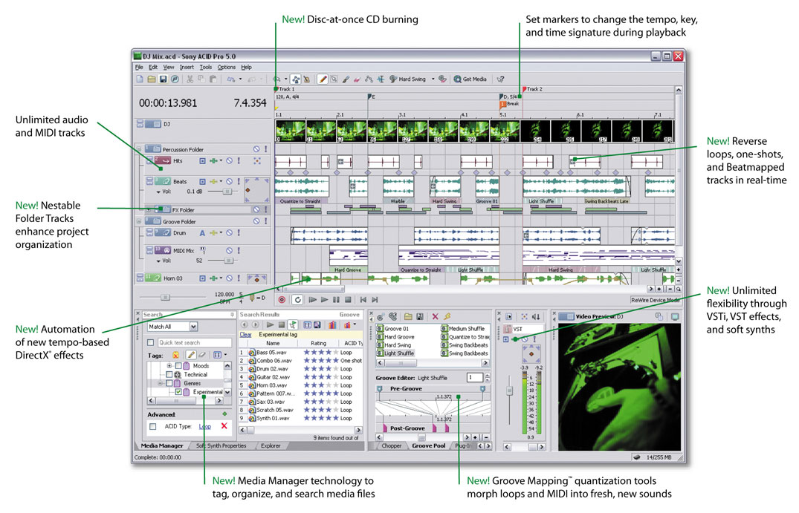Mute the Hits track
799x513 pixels.
230,161
